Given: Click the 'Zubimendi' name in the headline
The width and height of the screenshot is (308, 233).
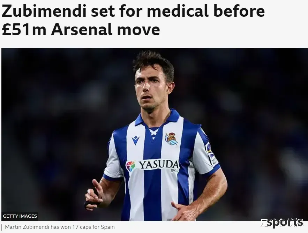Looking at the screenshot, I should click(x=44, y=11).
